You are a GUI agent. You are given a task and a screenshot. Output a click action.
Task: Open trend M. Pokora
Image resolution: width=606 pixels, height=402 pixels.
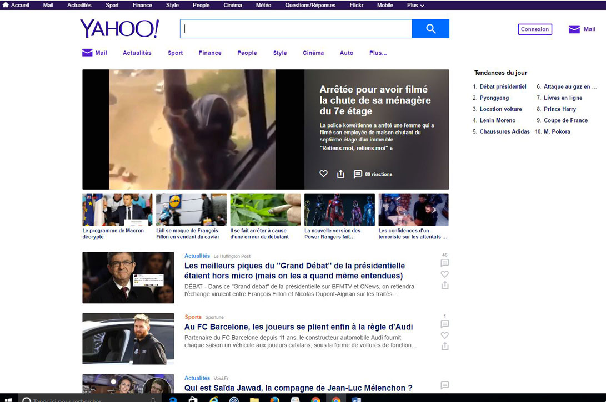[557, 131]
